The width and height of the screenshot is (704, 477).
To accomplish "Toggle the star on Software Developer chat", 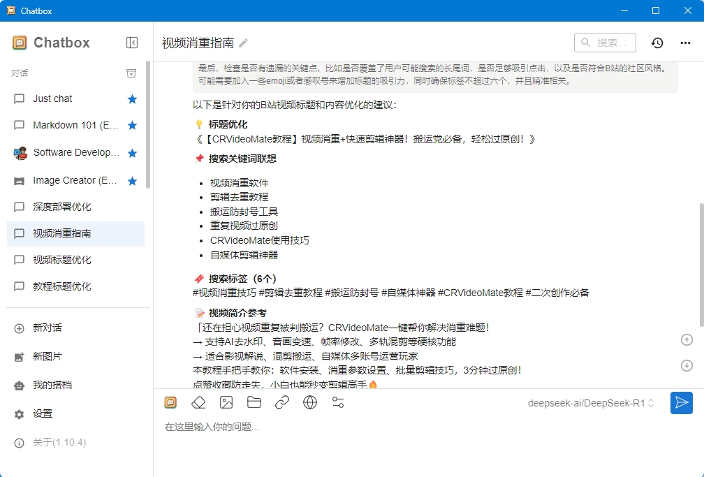I will click(x=132, y=153).
